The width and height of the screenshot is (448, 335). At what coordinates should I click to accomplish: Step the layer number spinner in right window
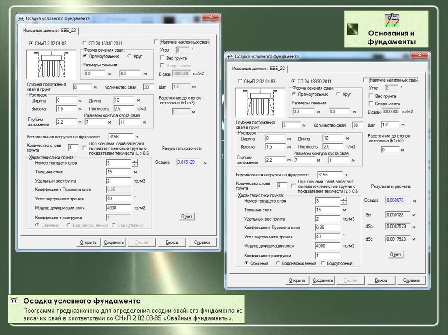click(343, 201)
